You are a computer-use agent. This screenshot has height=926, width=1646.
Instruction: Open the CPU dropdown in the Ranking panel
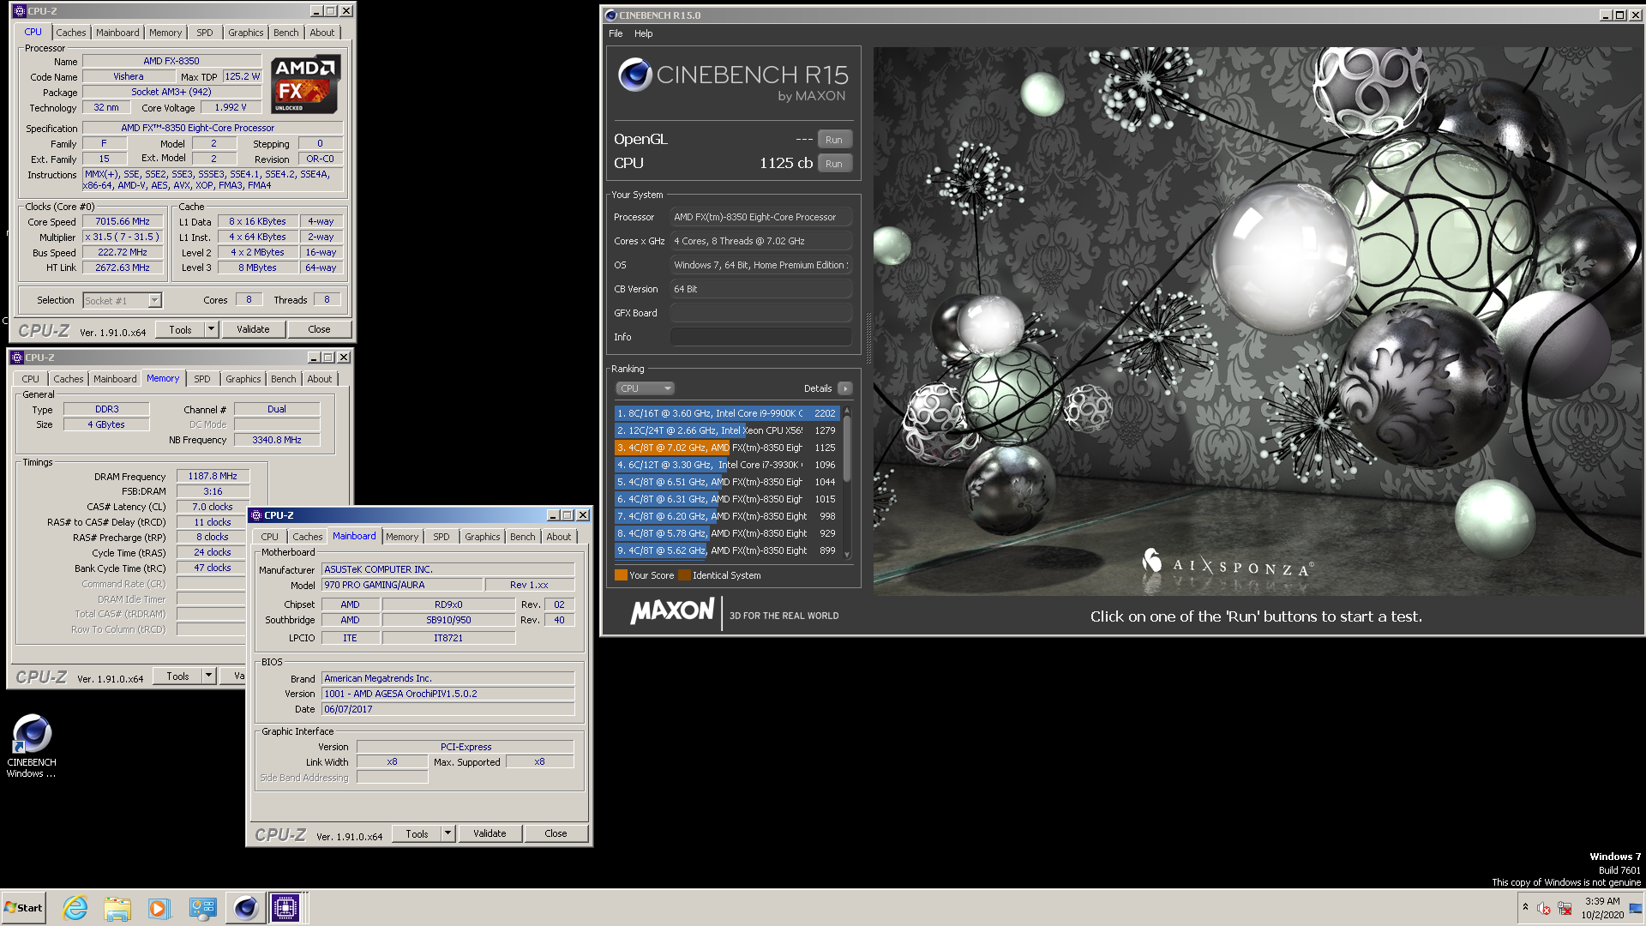(x=645, y=388)
